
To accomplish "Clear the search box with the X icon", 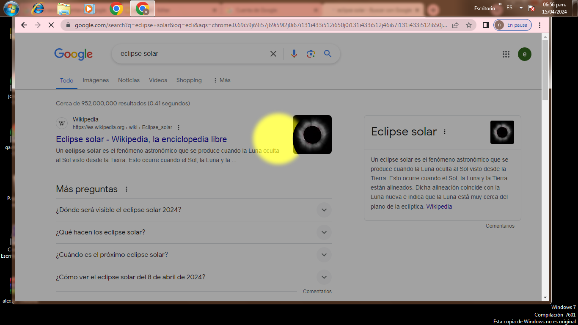I will click(273, 54).
